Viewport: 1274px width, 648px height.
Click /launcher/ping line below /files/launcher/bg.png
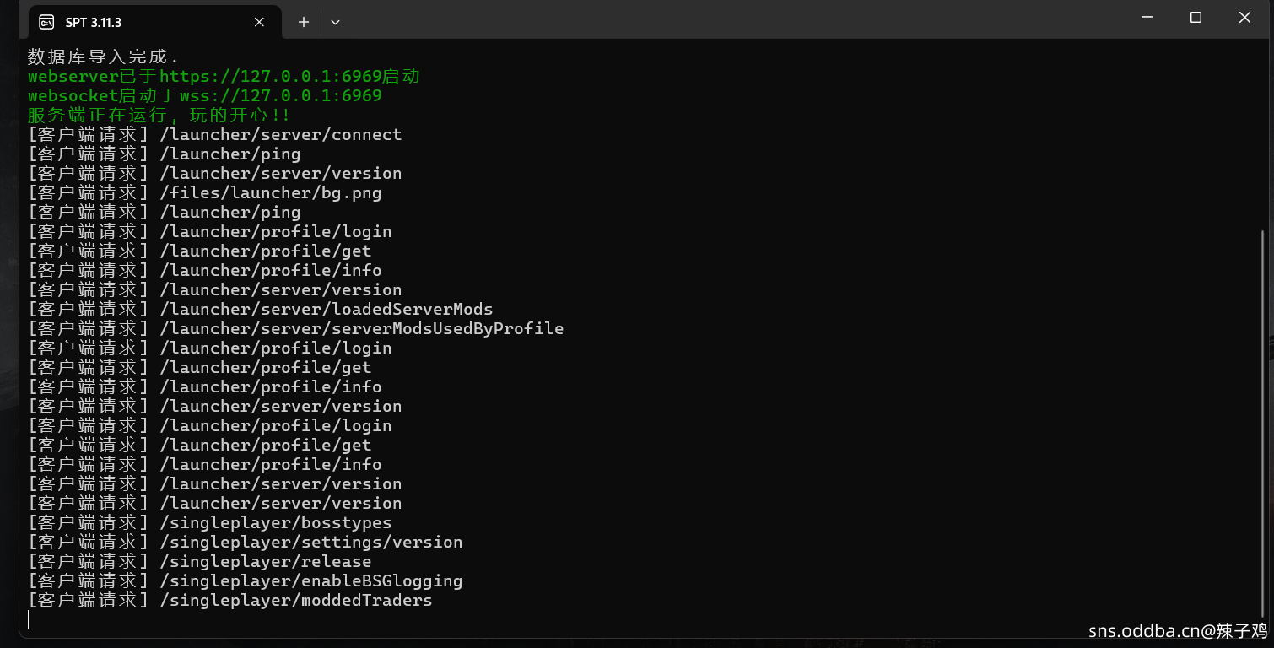164,212
